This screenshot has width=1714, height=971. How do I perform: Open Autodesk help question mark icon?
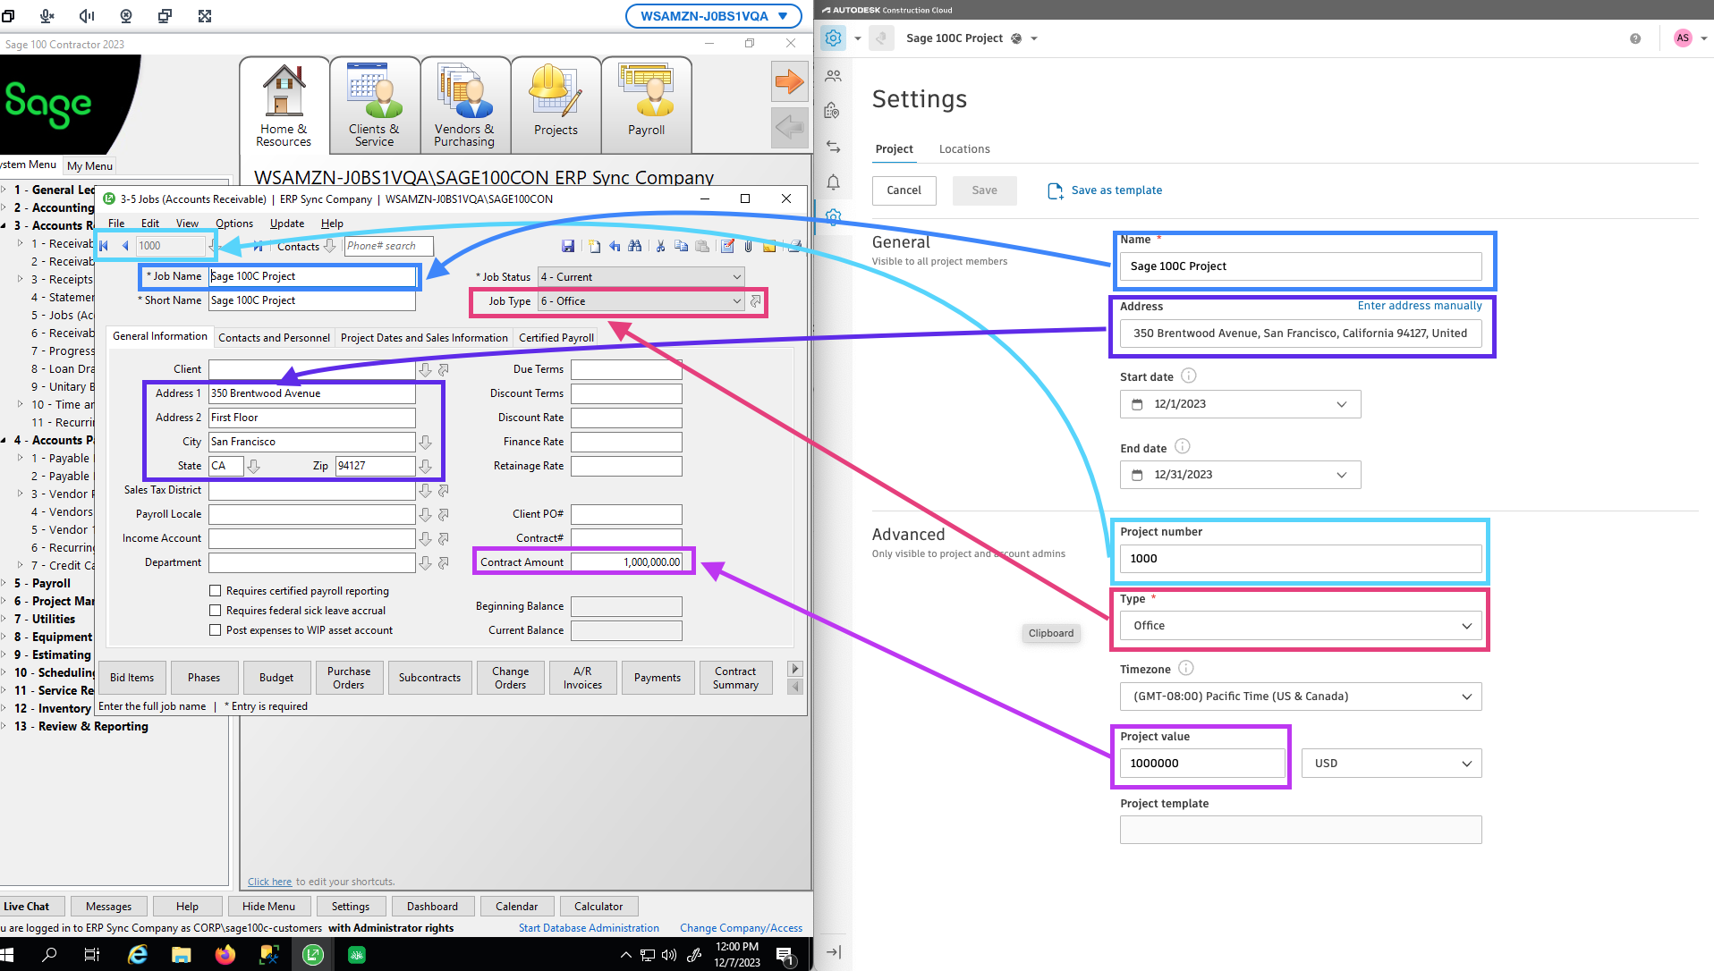tap(1635, 38)
